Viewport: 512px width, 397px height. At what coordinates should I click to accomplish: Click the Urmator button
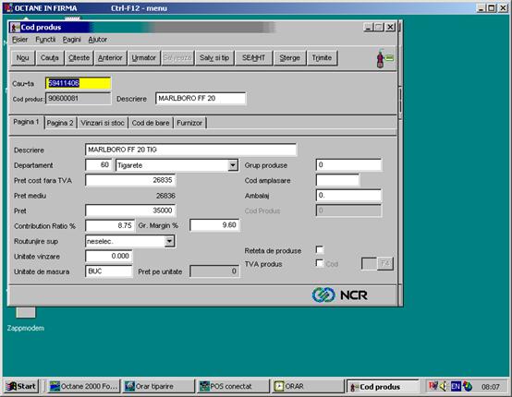point(143,58)
